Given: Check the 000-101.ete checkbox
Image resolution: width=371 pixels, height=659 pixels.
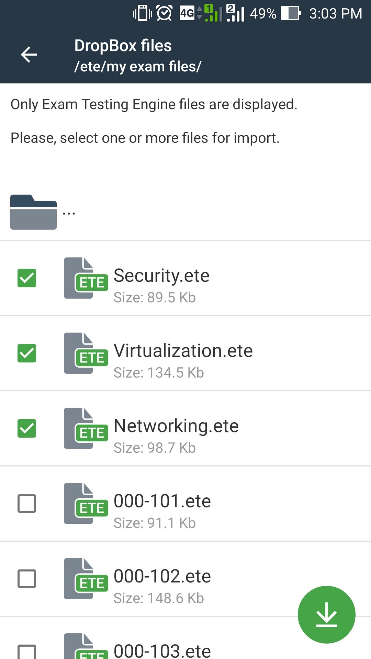Looking at the screenshot, I should tap(27, 504).
